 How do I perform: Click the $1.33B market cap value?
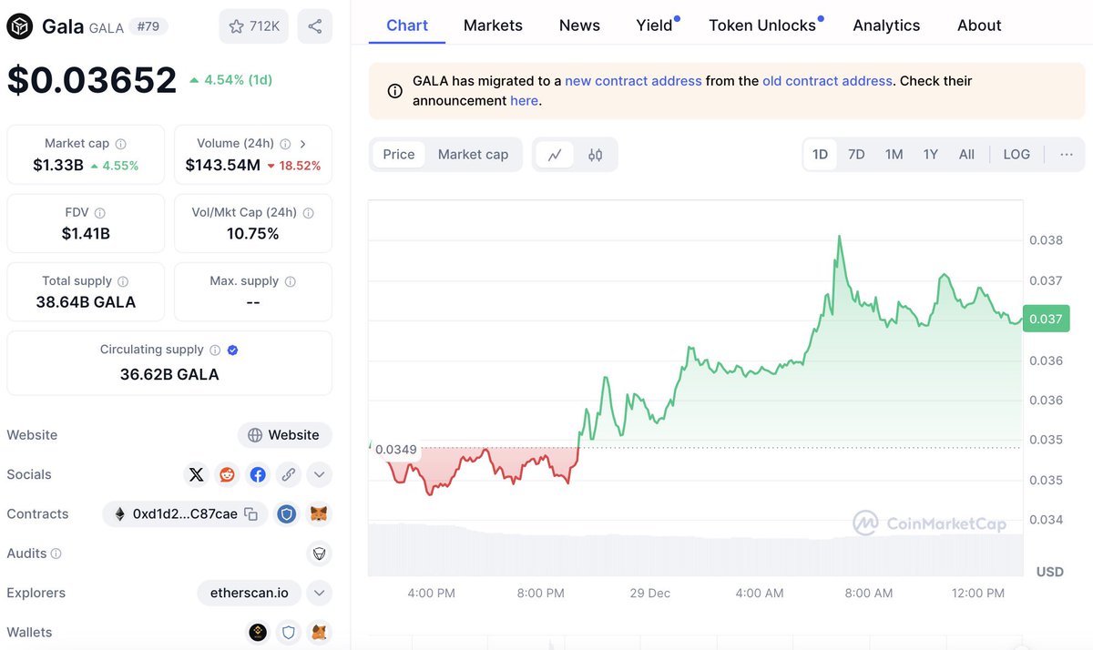[x=58, y=166]
